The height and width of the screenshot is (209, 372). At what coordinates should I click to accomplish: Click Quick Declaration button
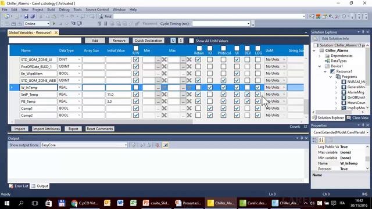tap(149, 41)
